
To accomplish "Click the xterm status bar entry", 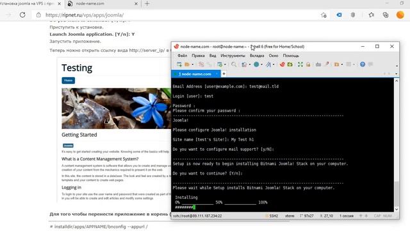I will [x=290, y=216].
